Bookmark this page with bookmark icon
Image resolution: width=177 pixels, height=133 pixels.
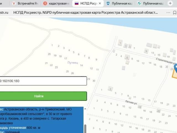pos(175,12)
